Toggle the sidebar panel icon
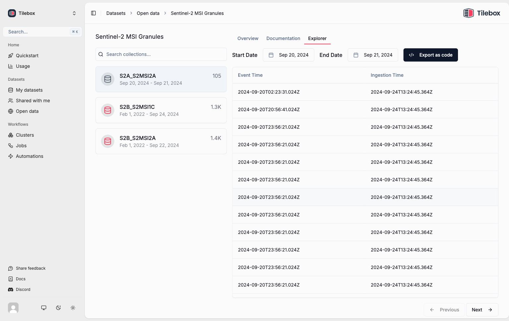 [x=93, y=13]
